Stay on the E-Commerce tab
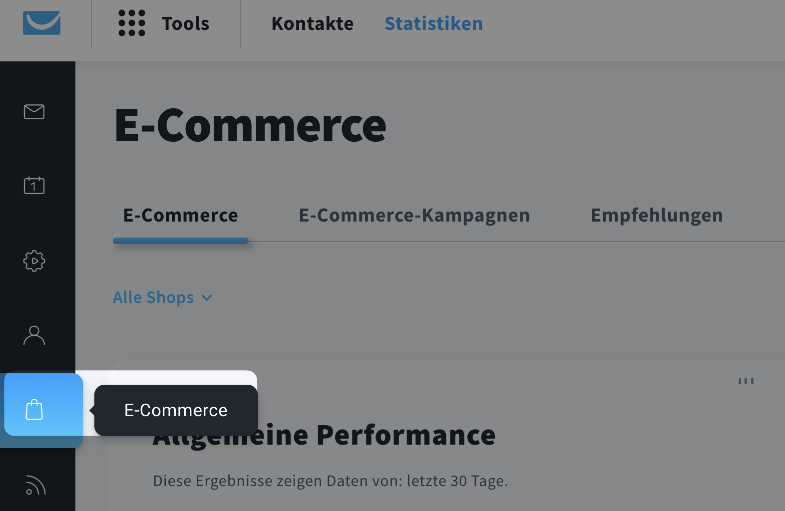 (x=180, y=215)
